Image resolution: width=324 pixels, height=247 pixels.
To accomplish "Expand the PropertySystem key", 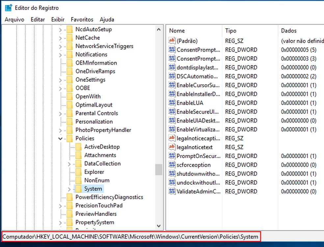I will tap(60, 223).
